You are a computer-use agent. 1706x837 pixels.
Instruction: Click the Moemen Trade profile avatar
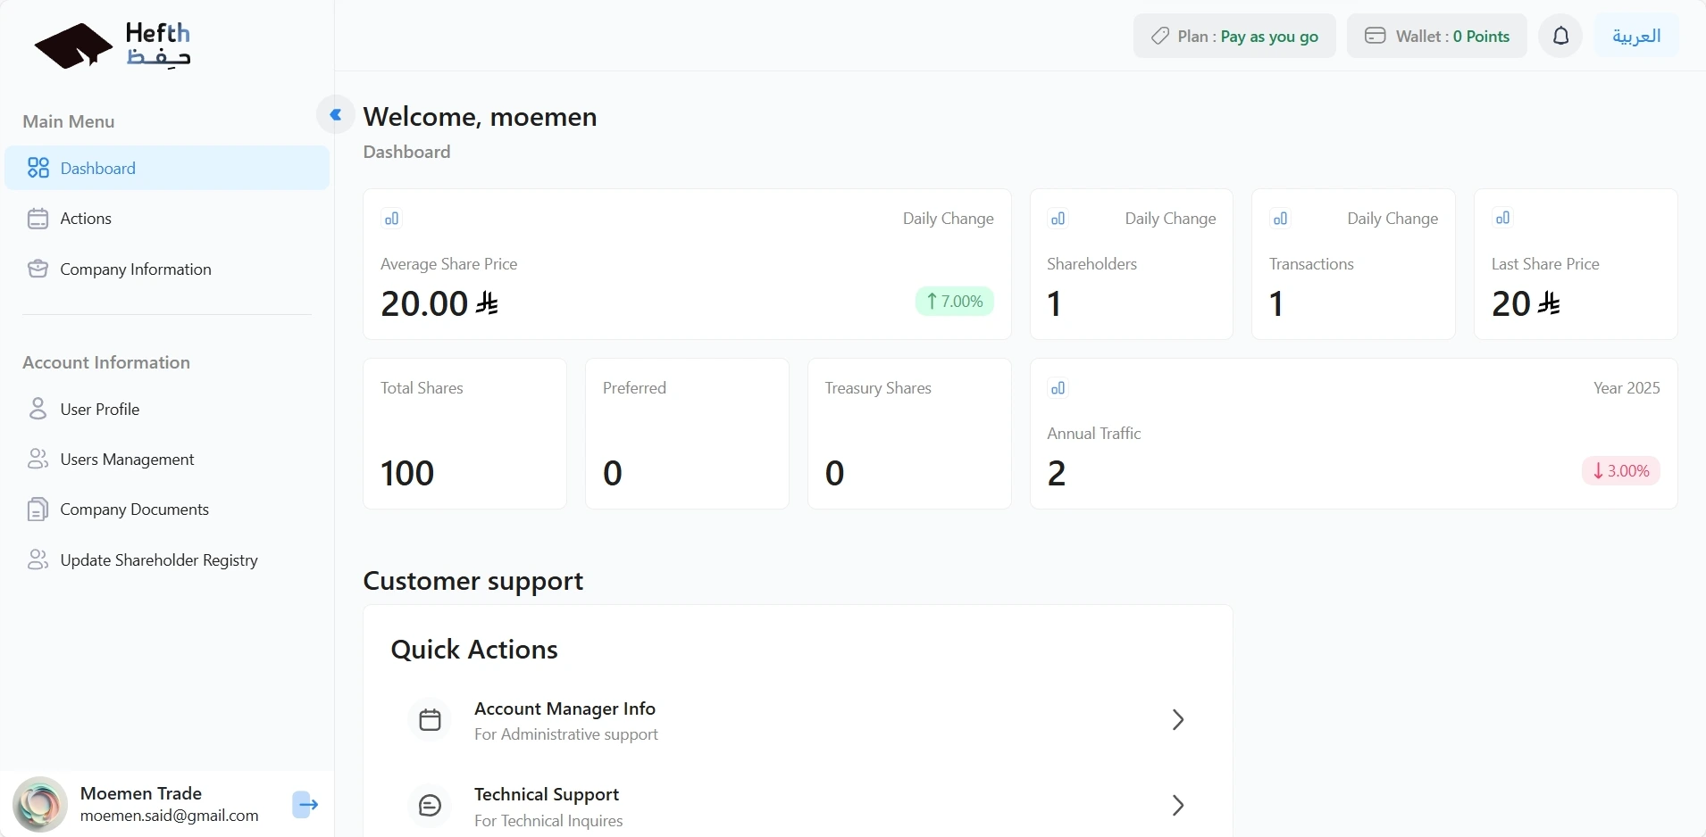40,804
